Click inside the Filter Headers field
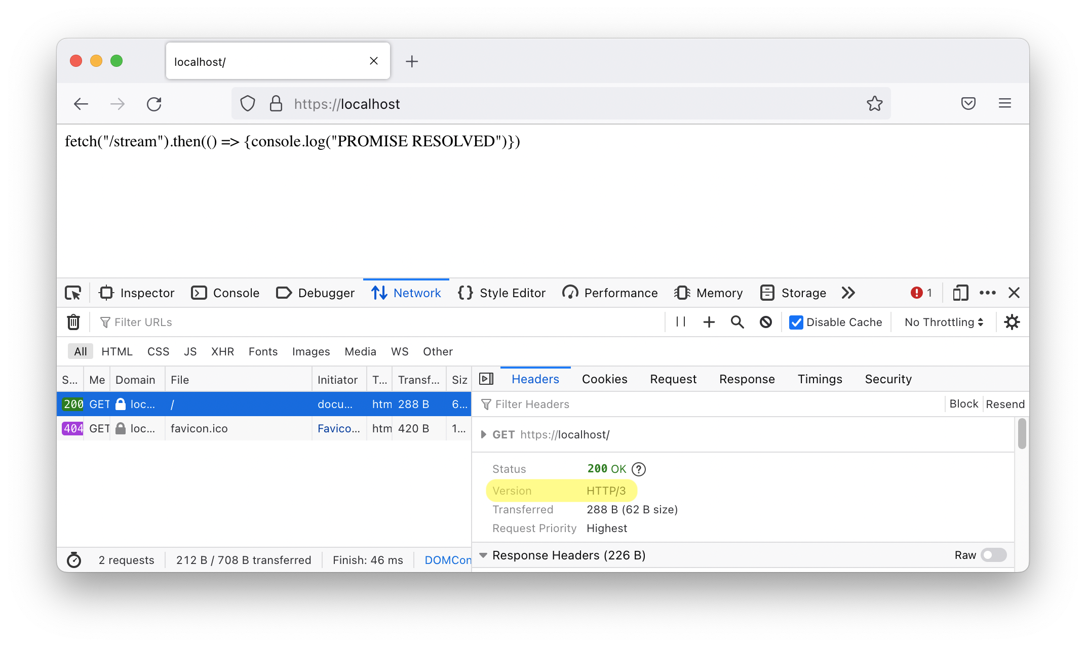 (x=532, y=404)
